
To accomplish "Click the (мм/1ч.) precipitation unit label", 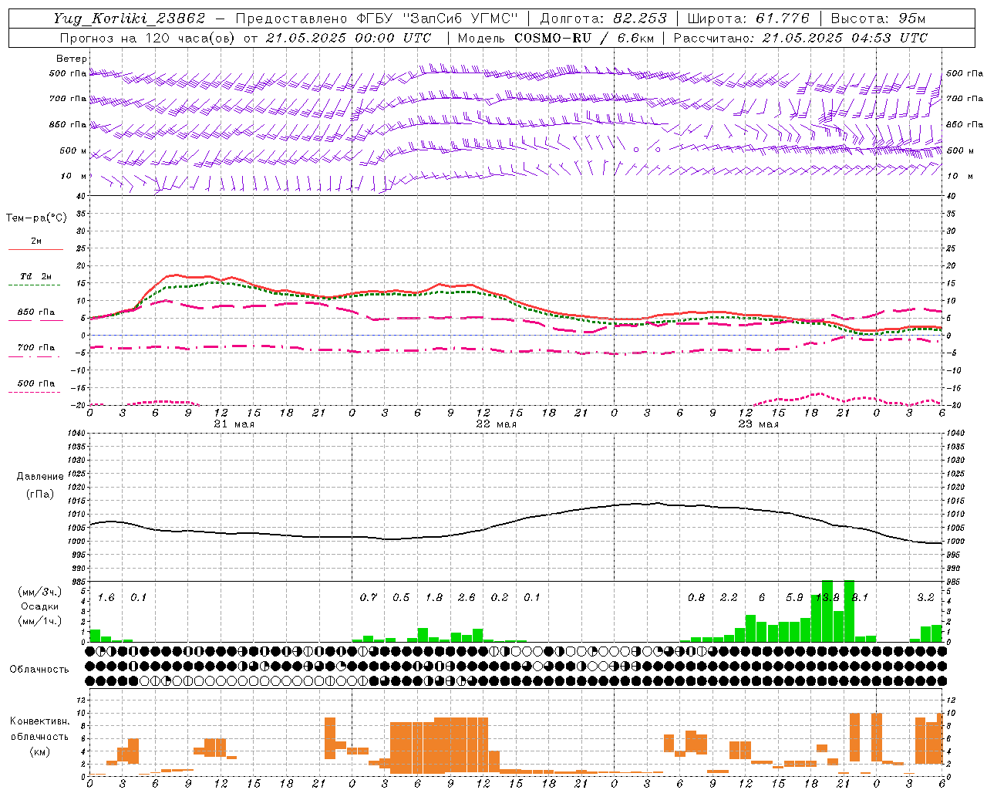I will pos(40,621).
